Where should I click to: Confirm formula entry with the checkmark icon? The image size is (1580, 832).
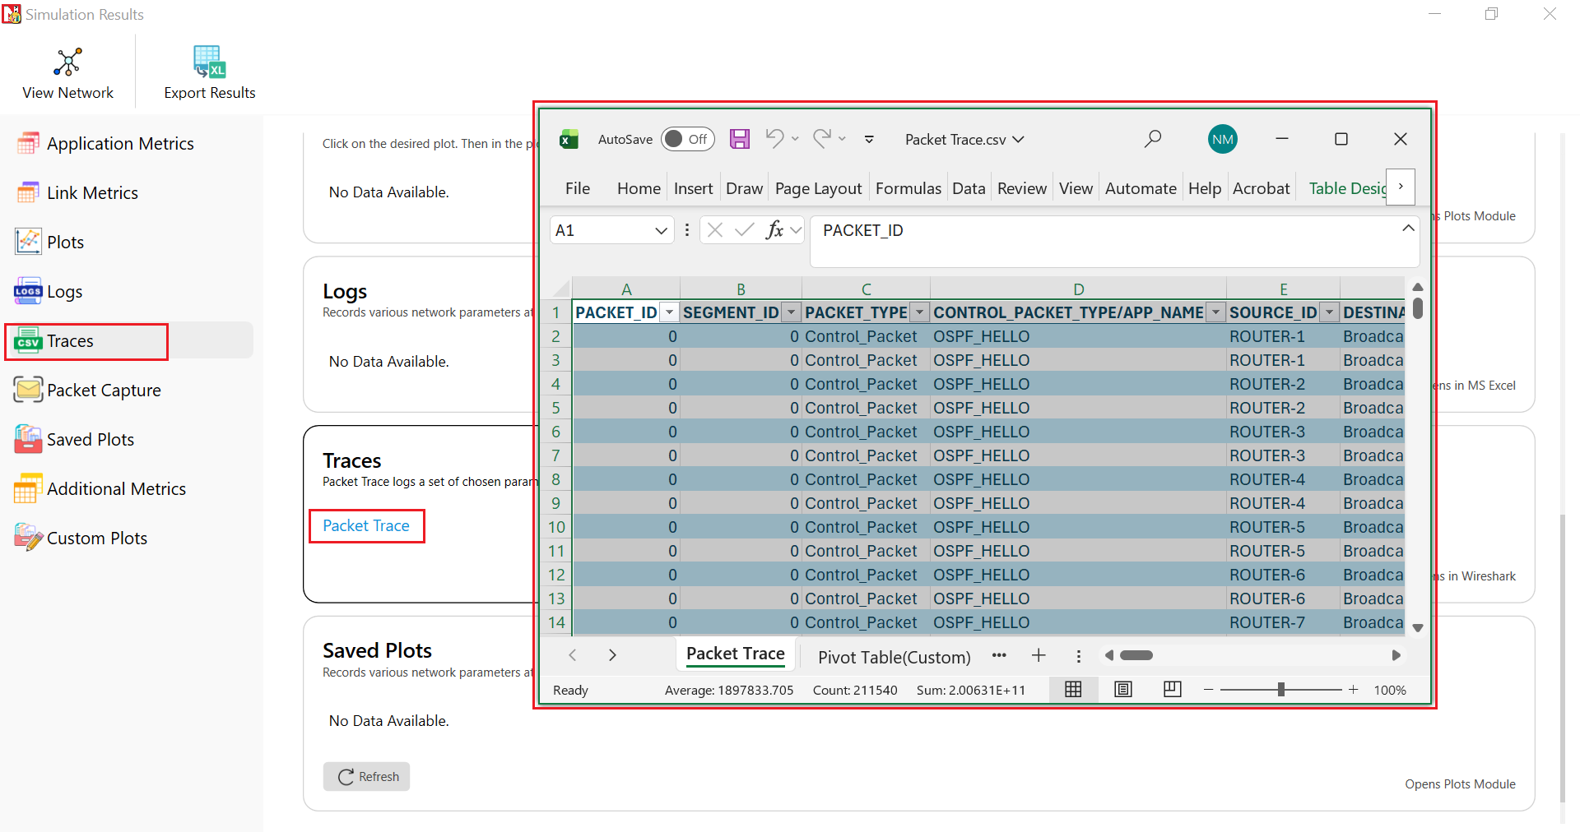(745, 230)
